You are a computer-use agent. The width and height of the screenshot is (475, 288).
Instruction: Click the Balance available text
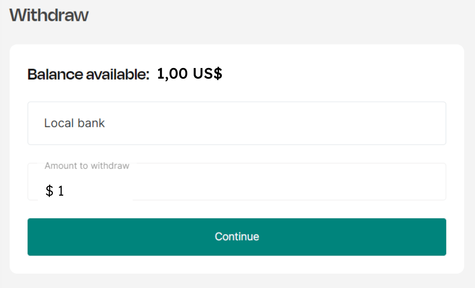click(x=88, y=74)
